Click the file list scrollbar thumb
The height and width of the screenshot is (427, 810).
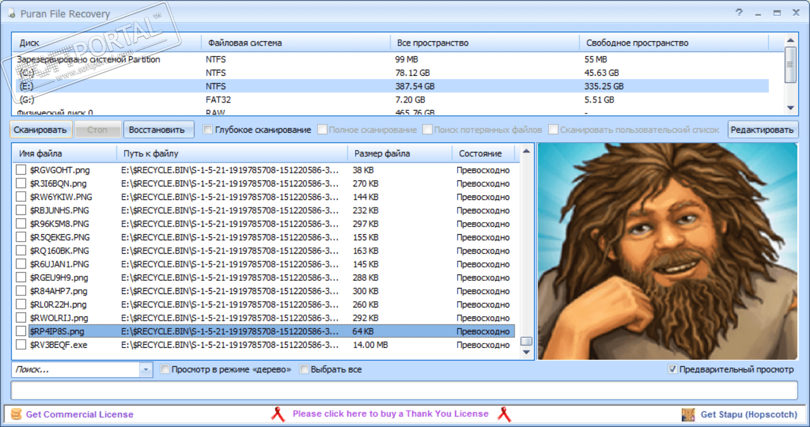point(526,342)
